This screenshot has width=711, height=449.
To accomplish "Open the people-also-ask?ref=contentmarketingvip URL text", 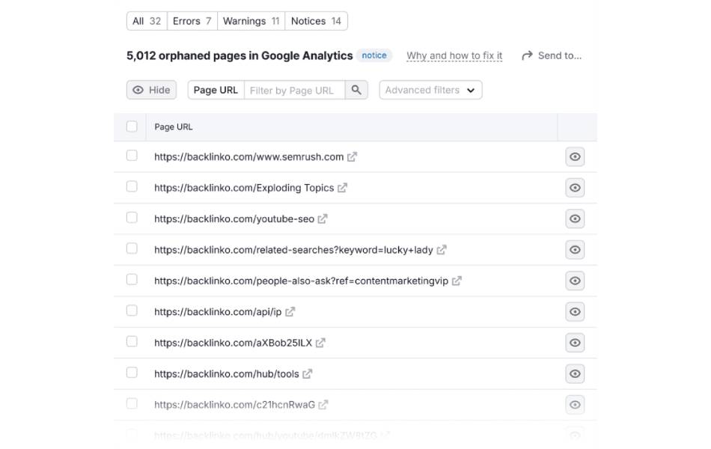I will click(x=301, y=281).
